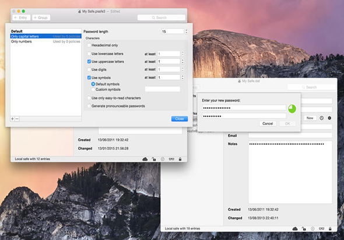Enable the Use digits checkbox

click(89, 69)
